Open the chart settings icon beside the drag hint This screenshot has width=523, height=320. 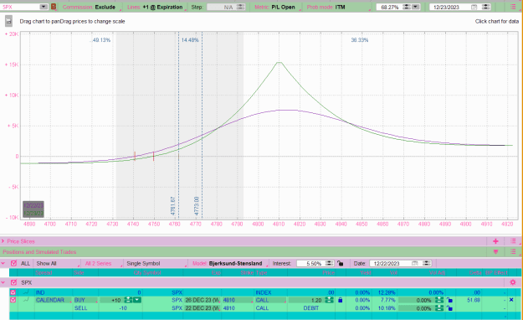click(8, 22)
